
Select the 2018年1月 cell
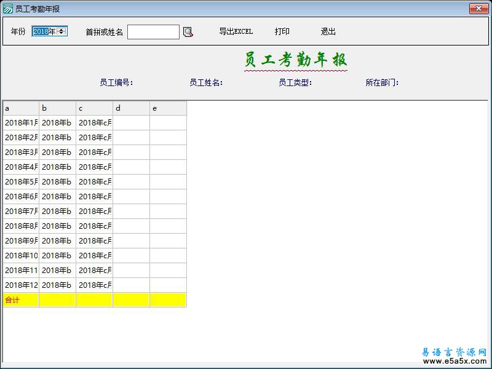(x=21, y=122)
